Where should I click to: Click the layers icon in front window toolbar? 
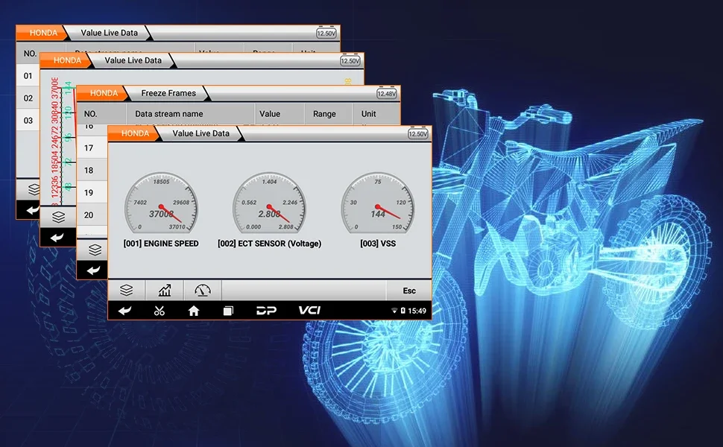tap(127, 291)
